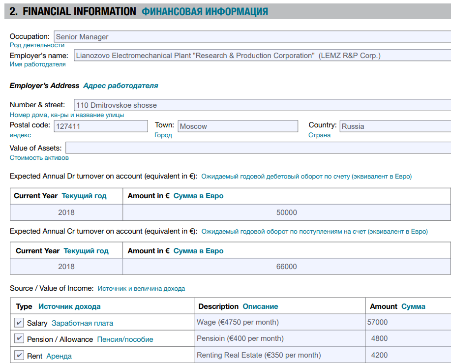Click the Country input field
451x363 pixels.
pos(394,126)
